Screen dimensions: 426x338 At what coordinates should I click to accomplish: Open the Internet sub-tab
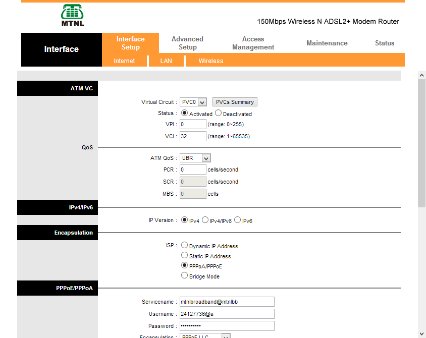124,61
